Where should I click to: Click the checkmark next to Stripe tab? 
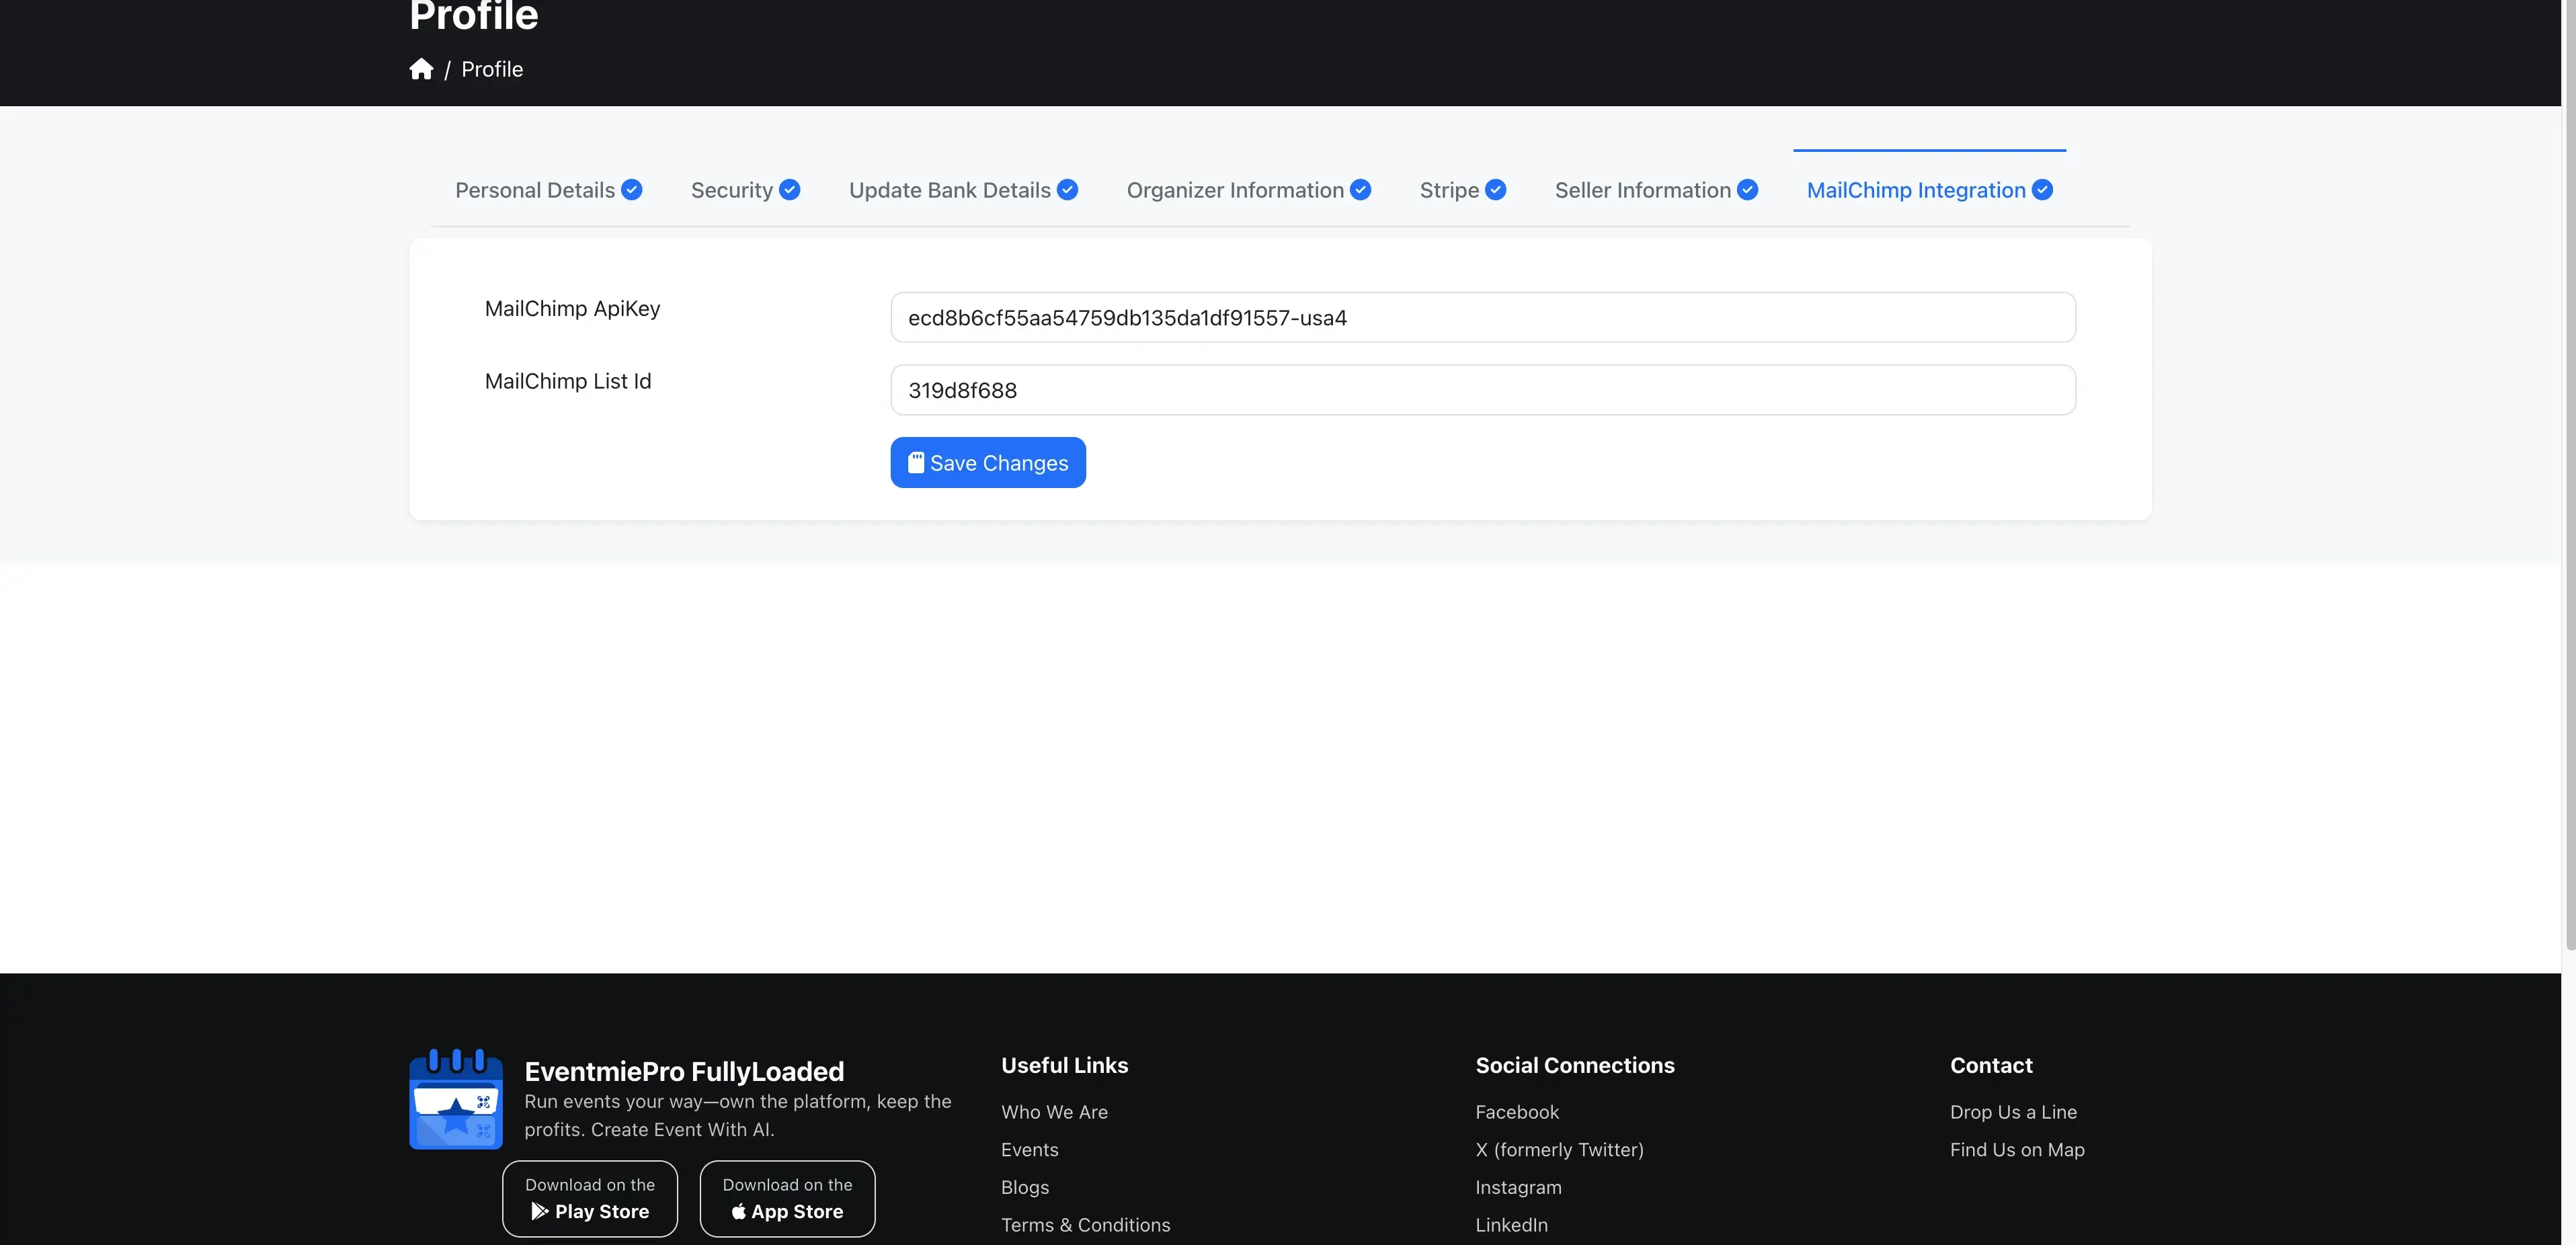pos(1496,189)
